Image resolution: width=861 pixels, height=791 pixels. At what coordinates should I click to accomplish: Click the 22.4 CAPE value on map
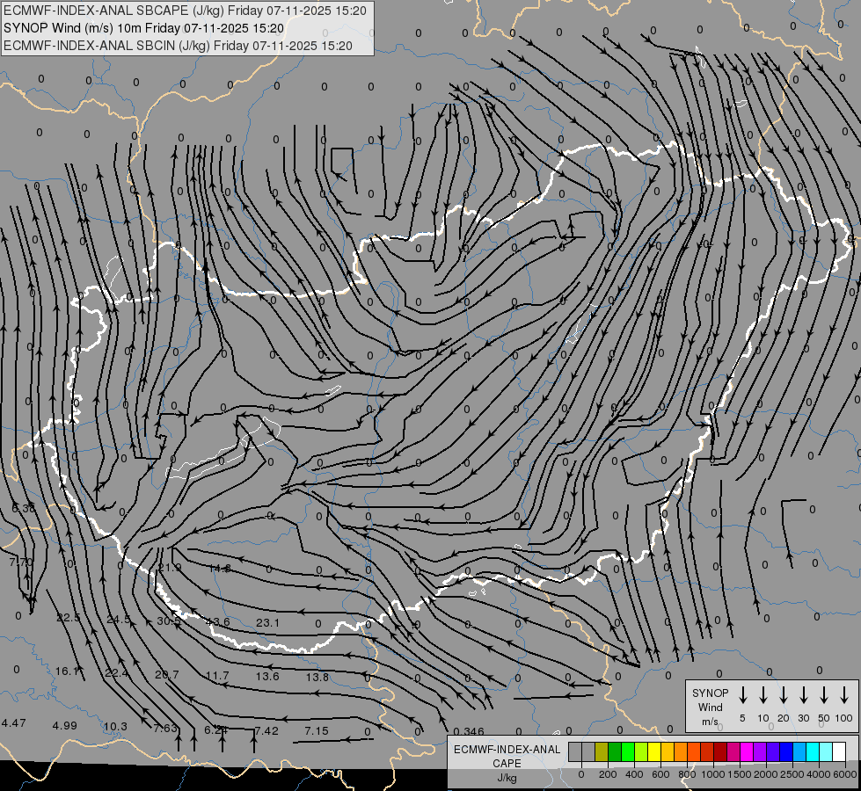116,673
